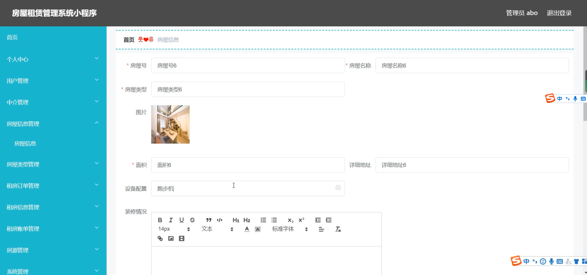587x275 pixels.
Task: Open the 房源管理 sidebar menu
Action: point(53,250)
